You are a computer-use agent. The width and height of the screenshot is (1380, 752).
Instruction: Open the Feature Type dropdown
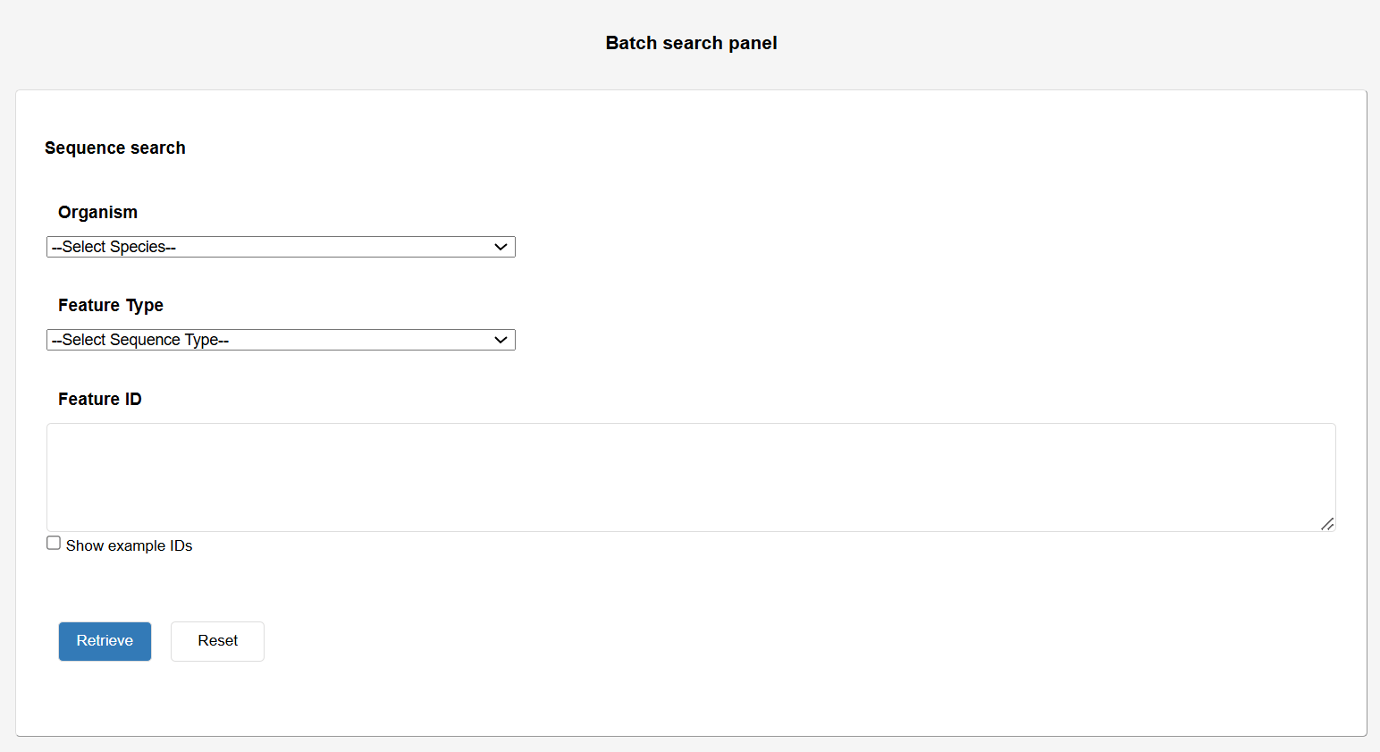(x=281, y=340)
